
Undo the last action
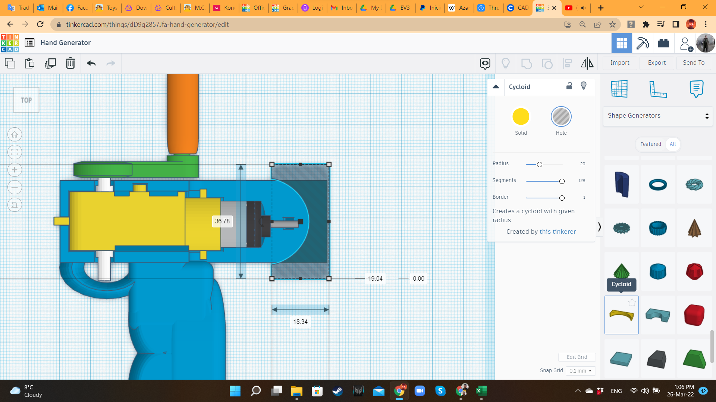pyautogui.click(x=91, y=63)
